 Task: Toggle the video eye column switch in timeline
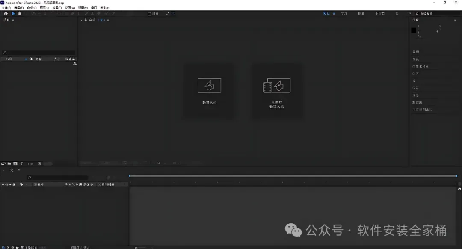[3, 184]
